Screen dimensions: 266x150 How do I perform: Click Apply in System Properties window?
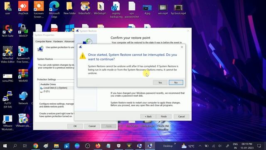pyautogui.click(x=109, y=126)
